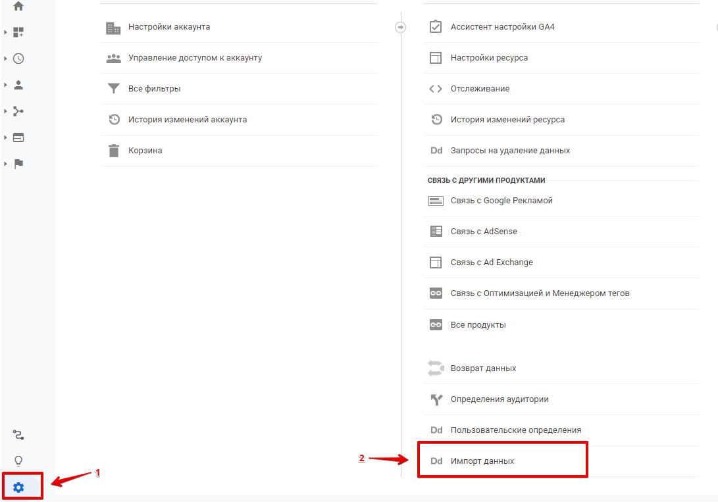Click the Audience person icon
718x502 pixels.
pyautogui.click(x=18, y=85)
